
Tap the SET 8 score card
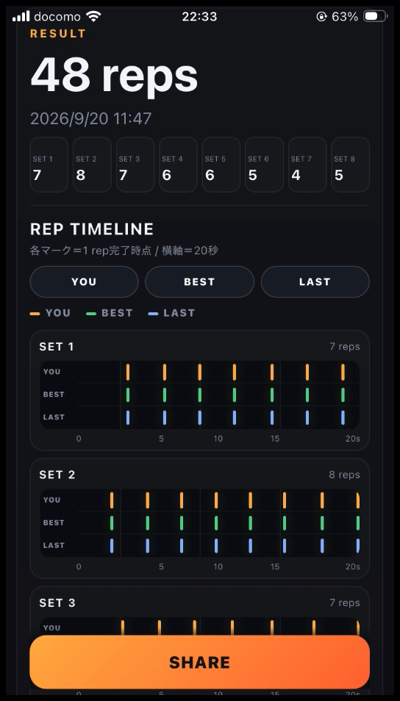point(350,165)
